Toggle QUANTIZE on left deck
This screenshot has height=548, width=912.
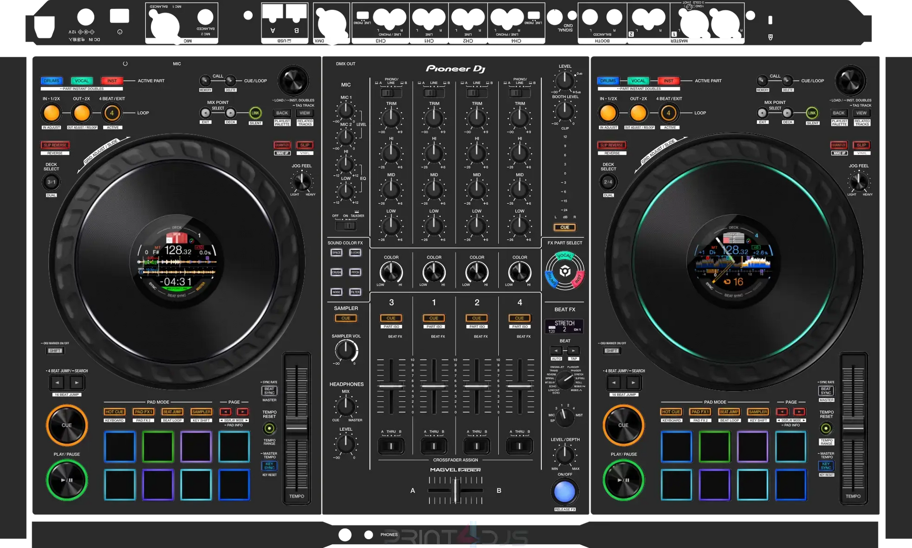pyautogui.click(x=282, y=145)
